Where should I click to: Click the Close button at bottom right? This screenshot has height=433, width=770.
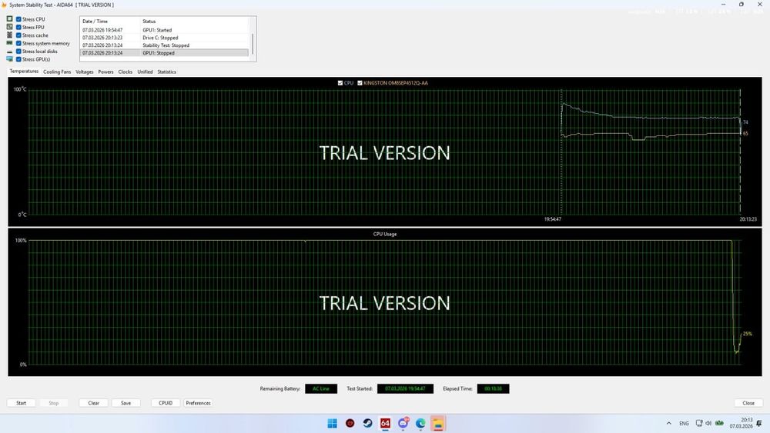[x=748, y=402]
